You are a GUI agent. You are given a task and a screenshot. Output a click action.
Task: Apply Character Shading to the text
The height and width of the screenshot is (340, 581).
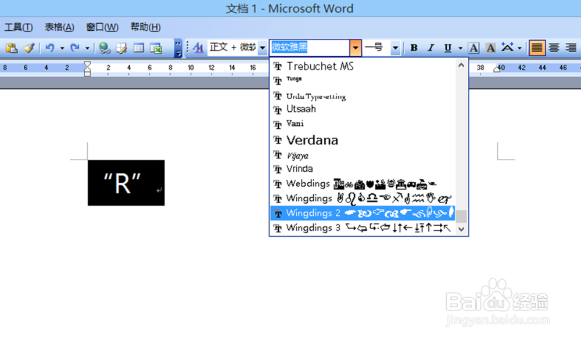point(490,48)
